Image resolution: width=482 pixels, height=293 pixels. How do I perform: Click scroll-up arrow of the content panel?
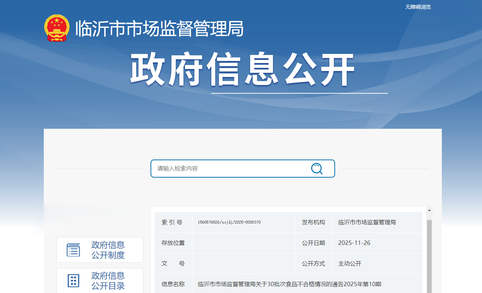click(430, 210)
